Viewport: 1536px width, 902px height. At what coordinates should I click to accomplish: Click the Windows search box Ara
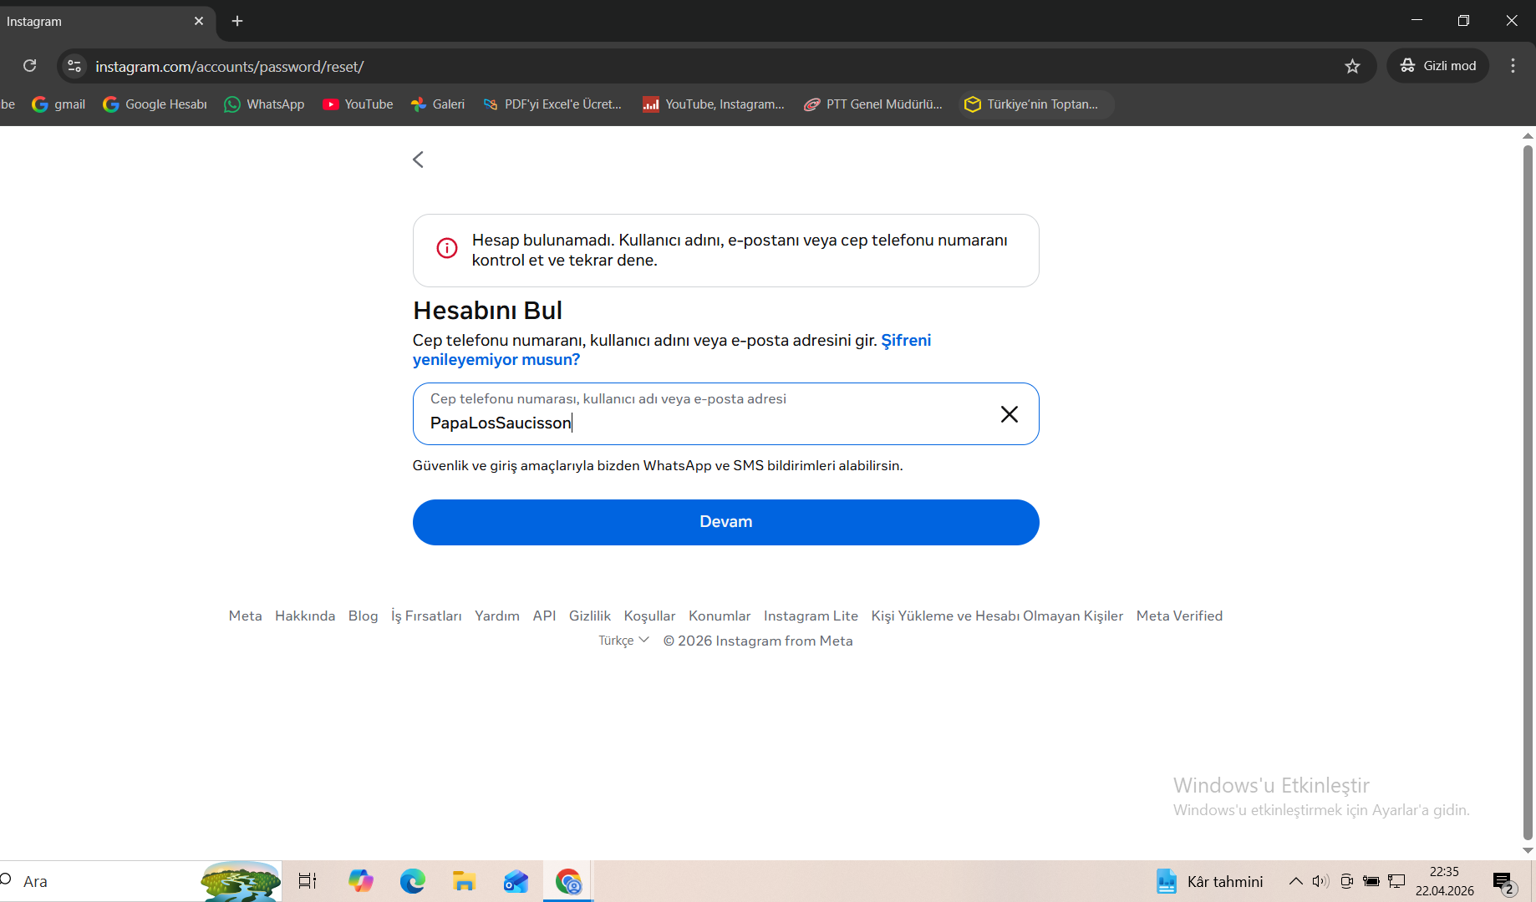[x=140, y=881]
